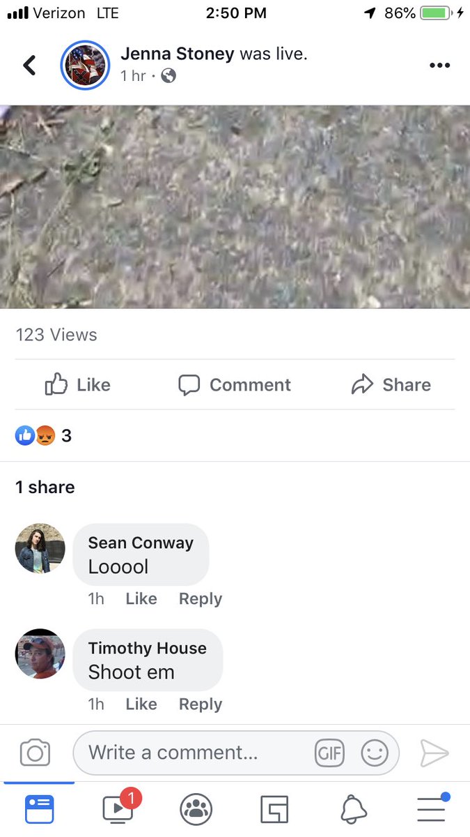
Task: Focus the Write a comment field
Action: [236, 753]
